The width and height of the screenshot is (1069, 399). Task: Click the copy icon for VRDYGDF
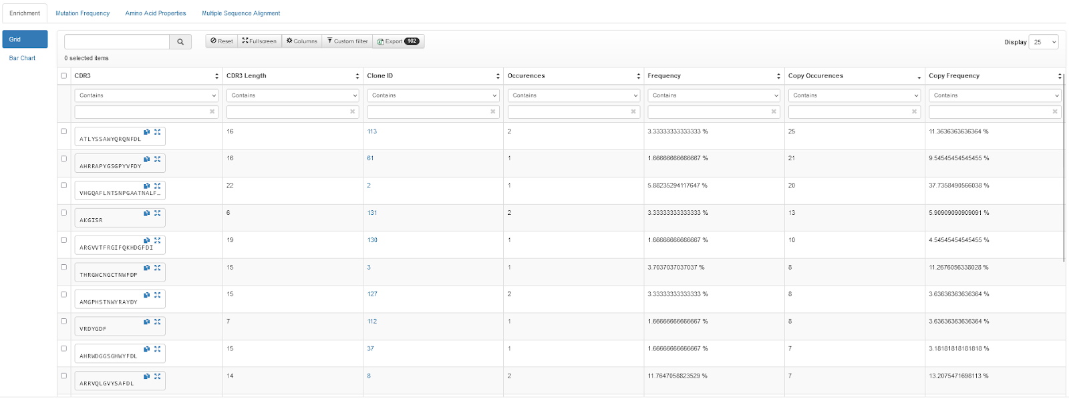pyautogui.click(x=147, y=322)
